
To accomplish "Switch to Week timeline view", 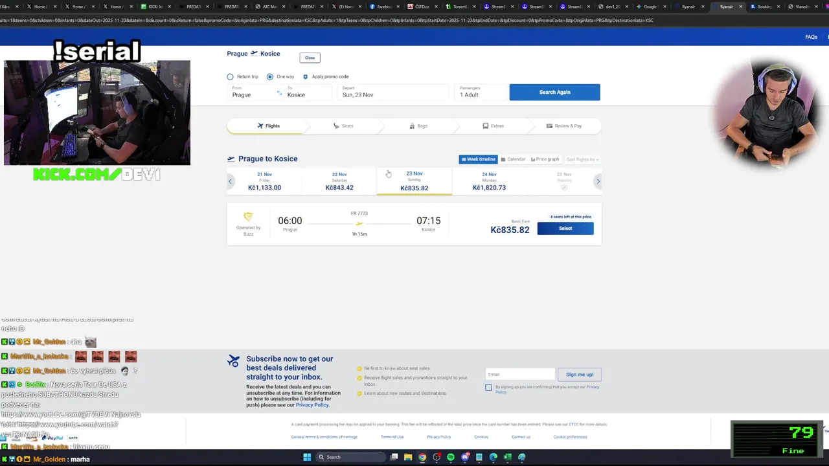I will tap(478, 159).
